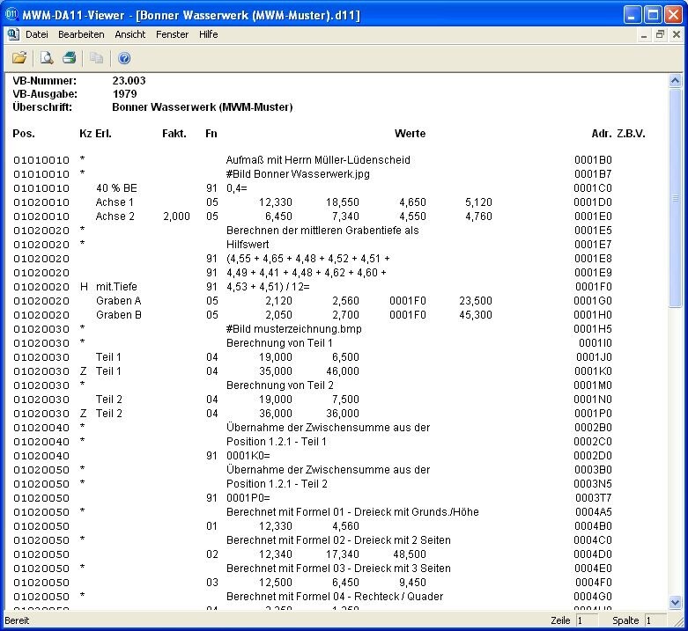Image resolution: width=688 pixels, height=631 pixels.
Task: Open the Fenster menu
Action: (172, 34)
